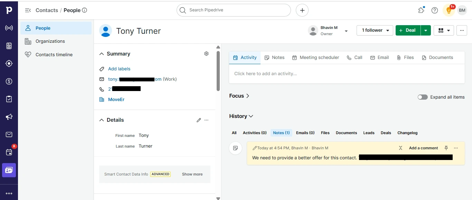The width and height of the screenshot is (472, 200).
Task: Open More ellipsis in left sidebar
Action: point(9,193)
